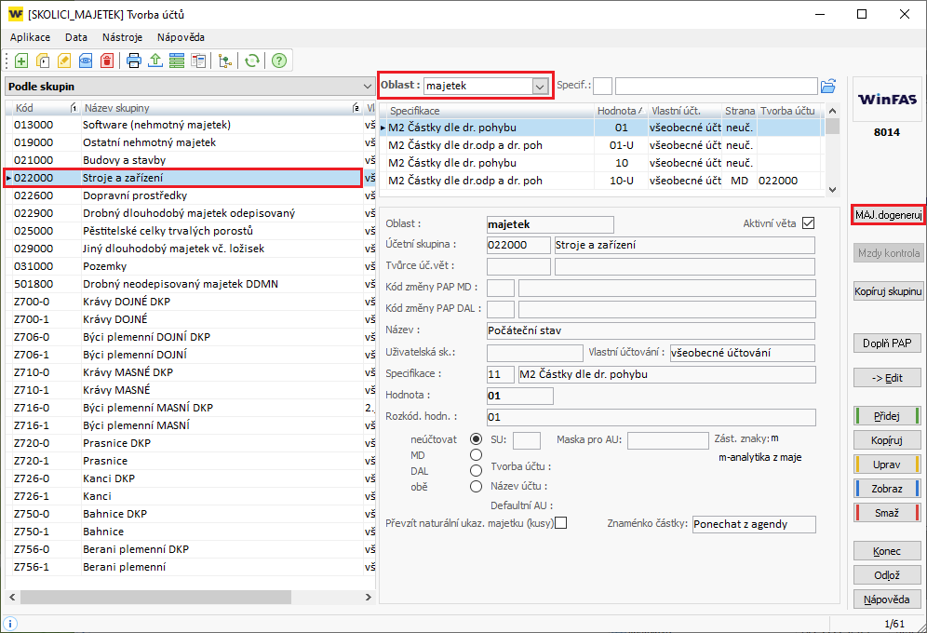
Task: Toggle the Aktivní věta checkbox
Action: [808, 223]
